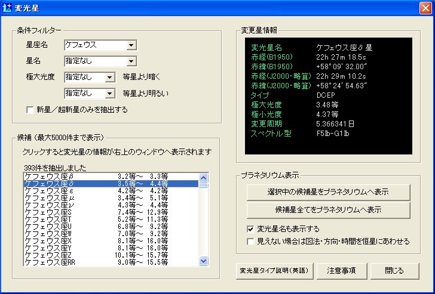The image size is (435, 294).
Task: Uncheck 変光星名も表示する checkbox
Action: [250, 229]
